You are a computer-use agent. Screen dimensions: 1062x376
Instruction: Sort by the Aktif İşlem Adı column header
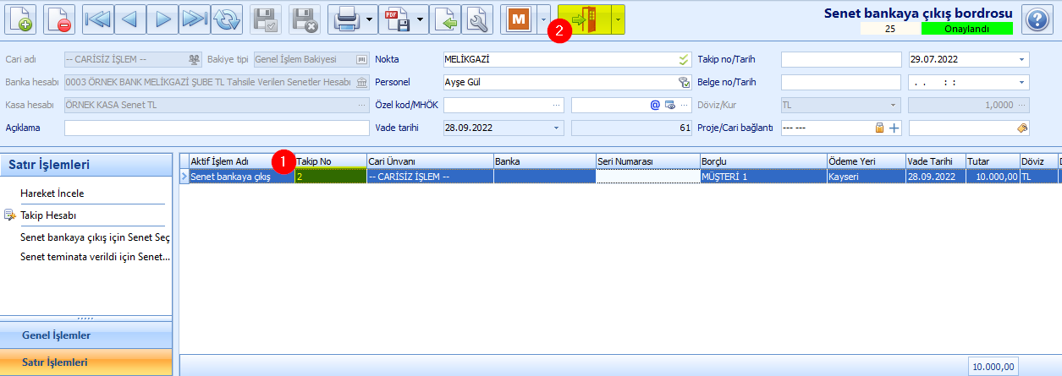(241, 161)
